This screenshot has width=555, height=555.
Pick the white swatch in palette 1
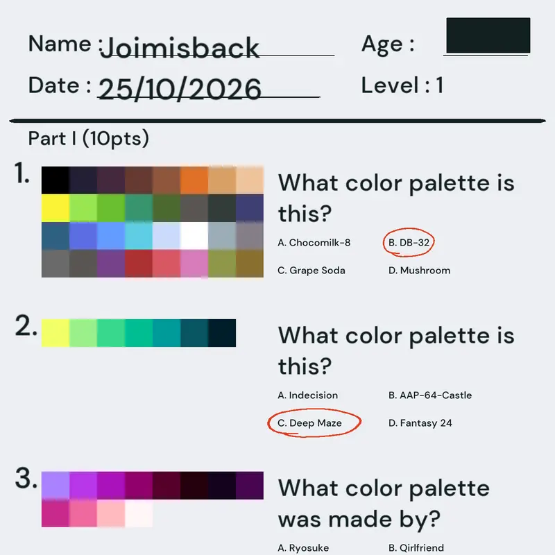[x=194, y=236]
